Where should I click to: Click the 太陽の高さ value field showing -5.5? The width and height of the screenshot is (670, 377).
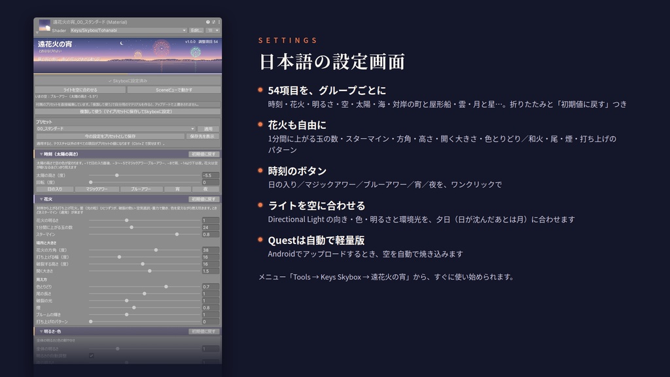point(210,175)
